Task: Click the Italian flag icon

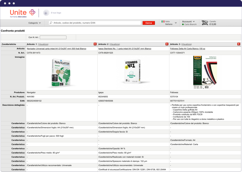Action: click(x=163, y=21)
